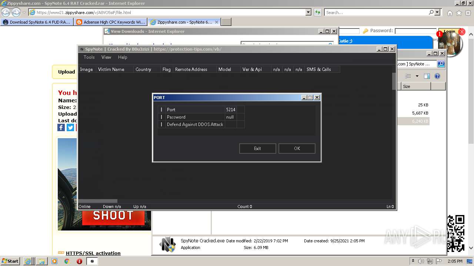
Task: Click the avatar thumbnail with notification badge
Action: [450, 44]
